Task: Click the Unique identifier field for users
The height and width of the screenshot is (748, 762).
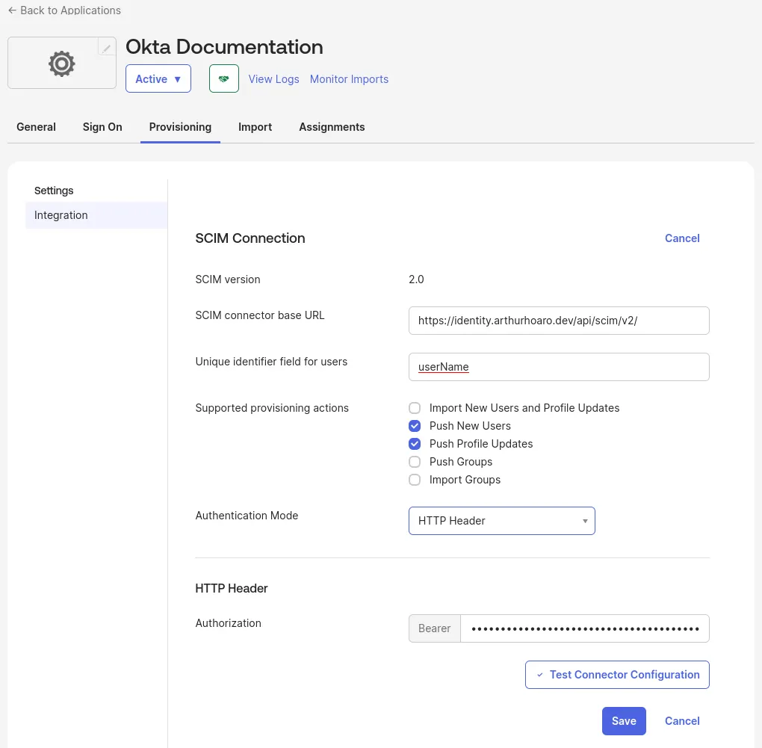Action: (x=559, y=367)
